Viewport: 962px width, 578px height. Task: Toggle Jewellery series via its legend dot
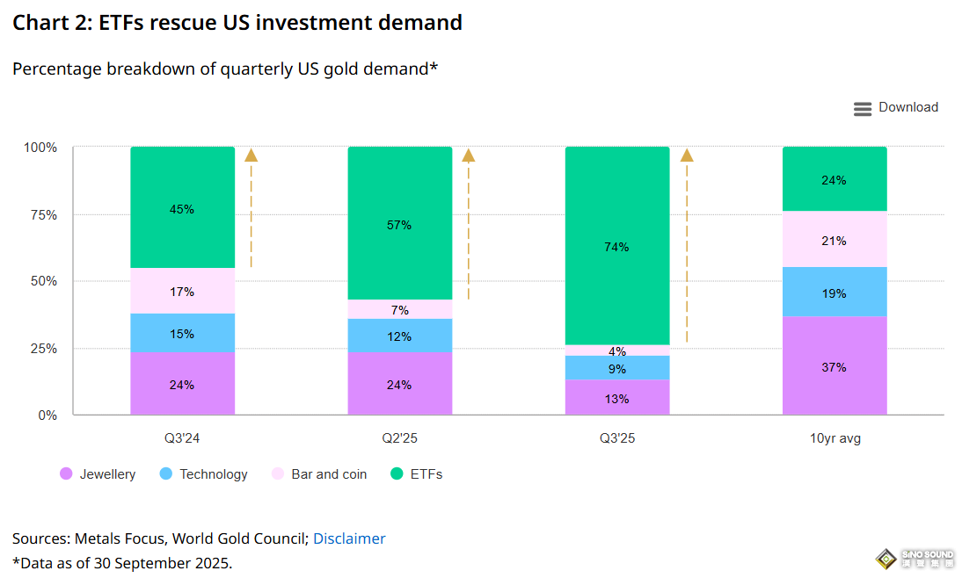coord(66,474)
